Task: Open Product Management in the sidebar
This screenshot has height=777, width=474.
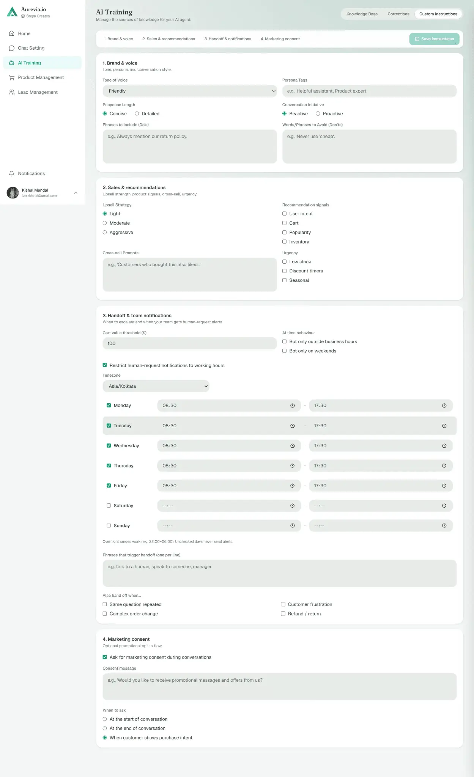Action: pos(42,77)
